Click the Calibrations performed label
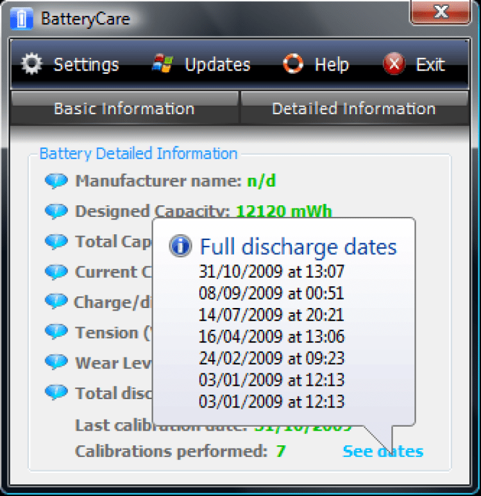The image size is (481, 496). pos(171,451)
